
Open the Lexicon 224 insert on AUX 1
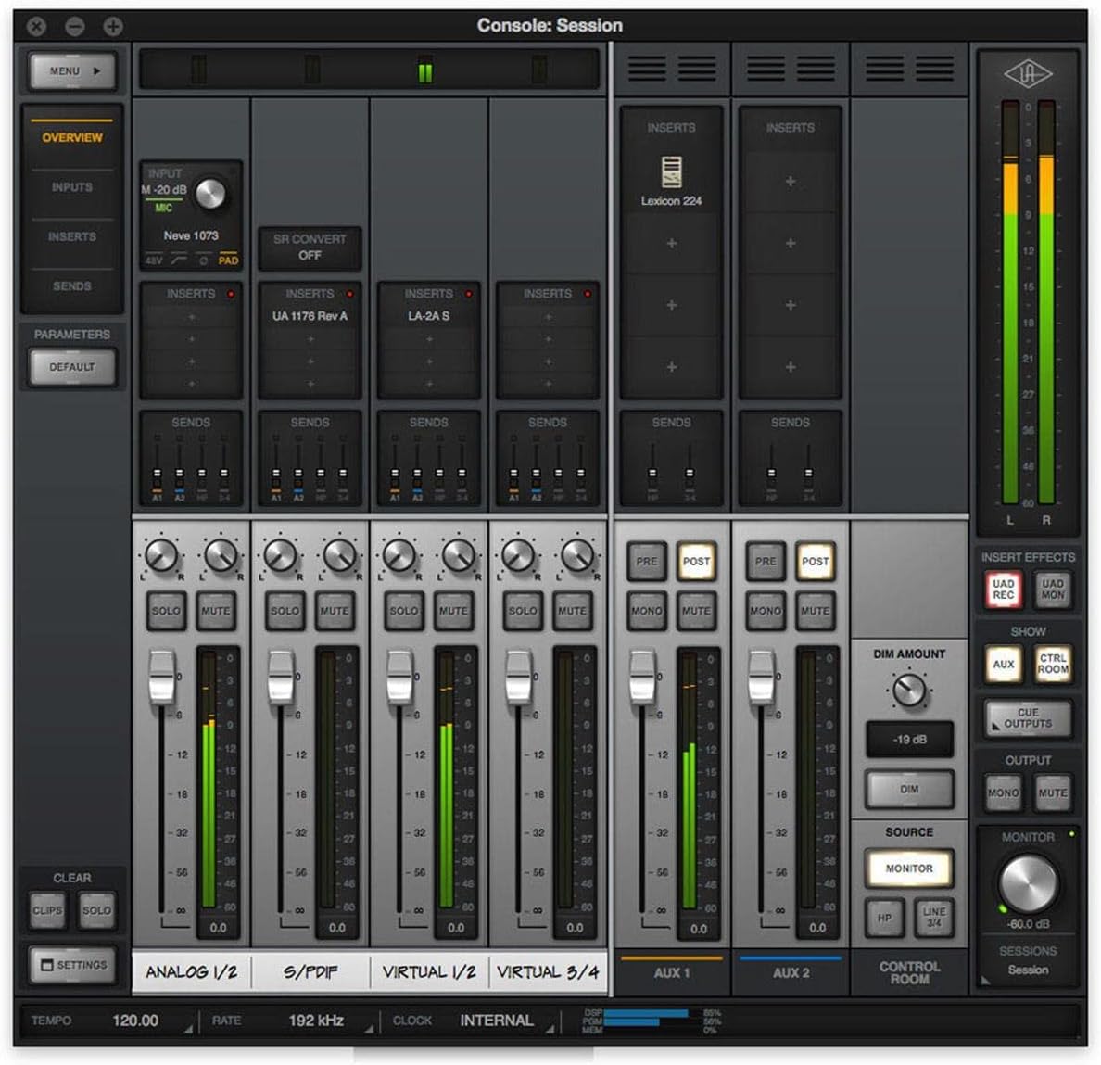tap(670, 182)
